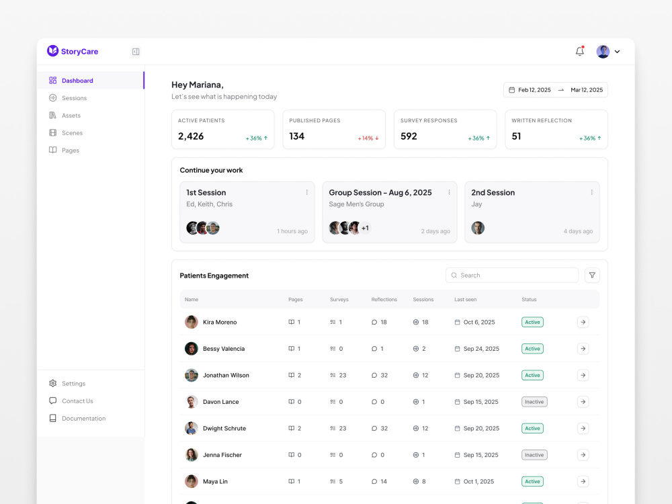Click Kira Moreno's Oct 6, 2025 date
Image resolution: width=672 pixels, height=504 pixels.
tap(479, 323)
